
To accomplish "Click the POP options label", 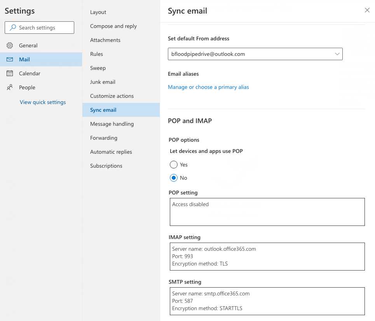I will coord(184,140).
